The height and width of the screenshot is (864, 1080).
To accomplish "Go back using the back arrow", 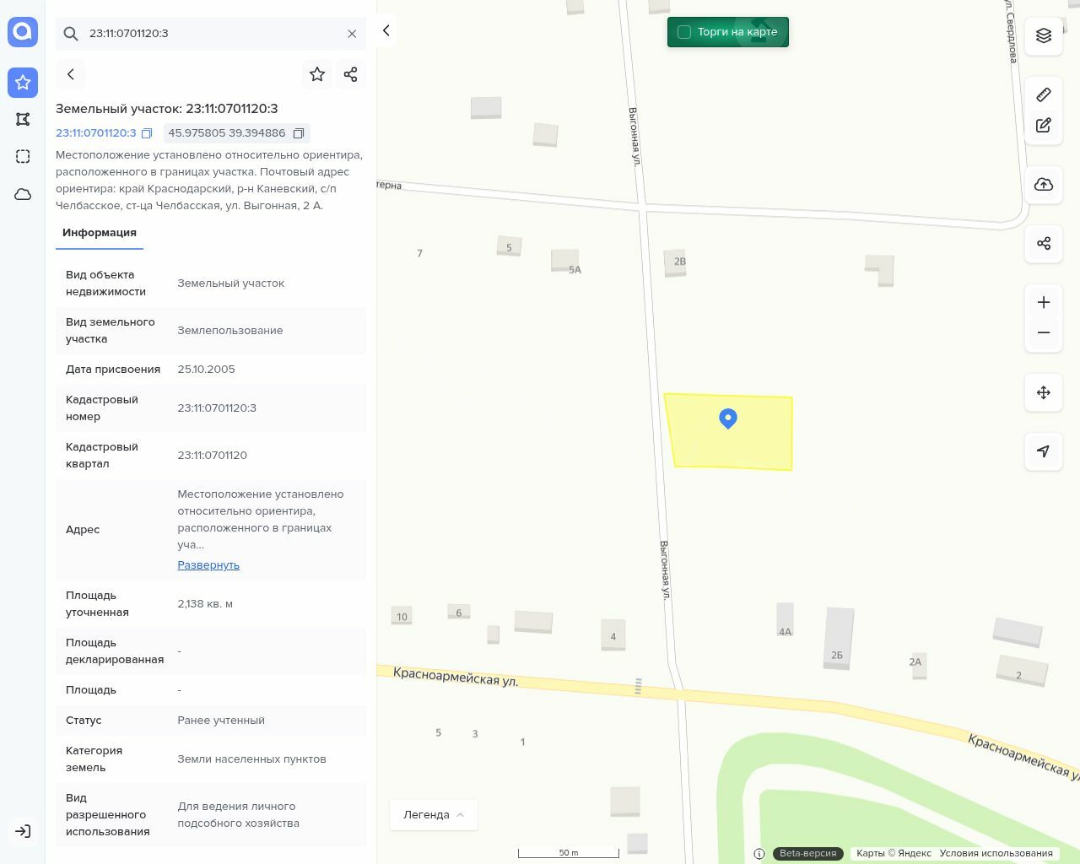I will pyautogui.click(x=71, y=74).
